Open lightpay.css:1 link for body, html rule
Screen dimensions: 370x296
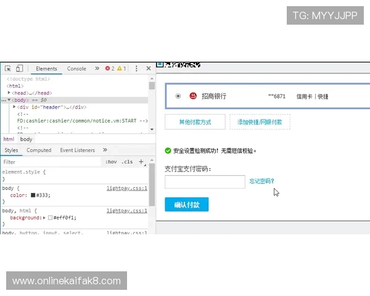point(127,211)
